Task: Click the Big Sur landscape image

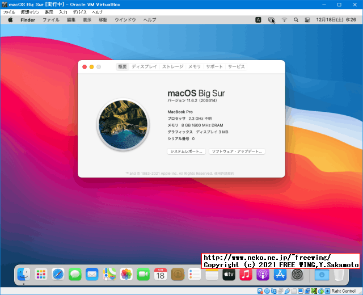Action: (123, 125)
